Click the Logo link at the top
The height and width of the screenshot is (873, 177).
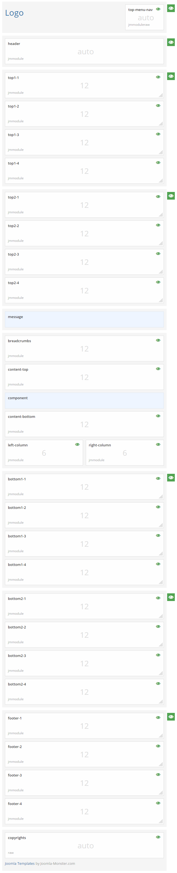tap(15, 13)
